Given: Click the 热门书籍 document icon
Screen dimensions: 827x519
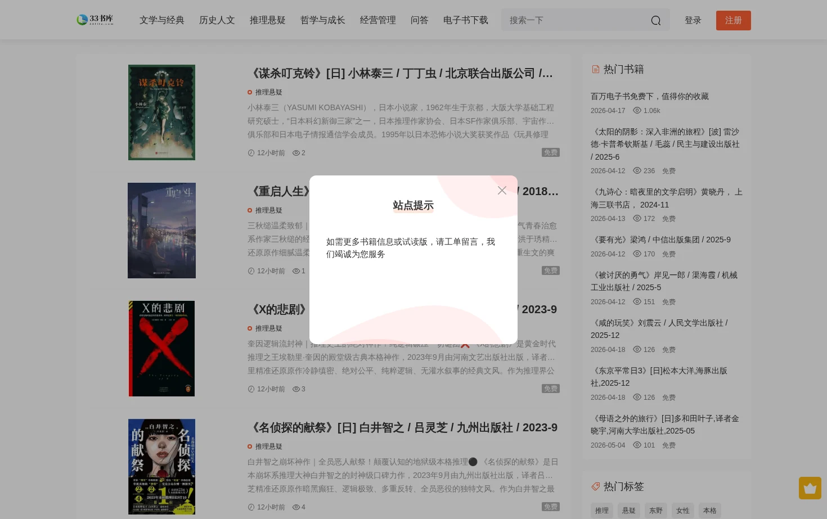Looking at the screenshot, I should (595, 69).
